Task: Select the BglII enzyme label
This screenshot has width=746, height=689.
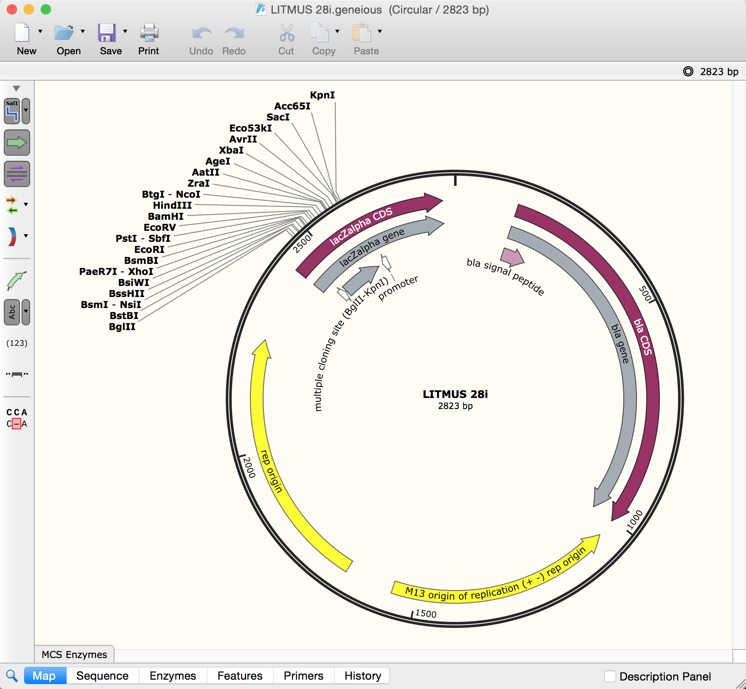Action: [122, 327]
